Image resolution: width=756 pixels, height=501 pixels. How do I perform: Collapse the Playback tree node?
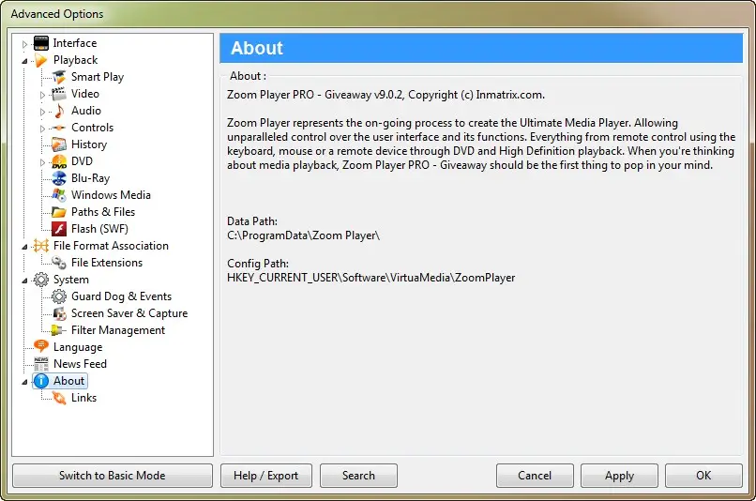coord(24,61)
